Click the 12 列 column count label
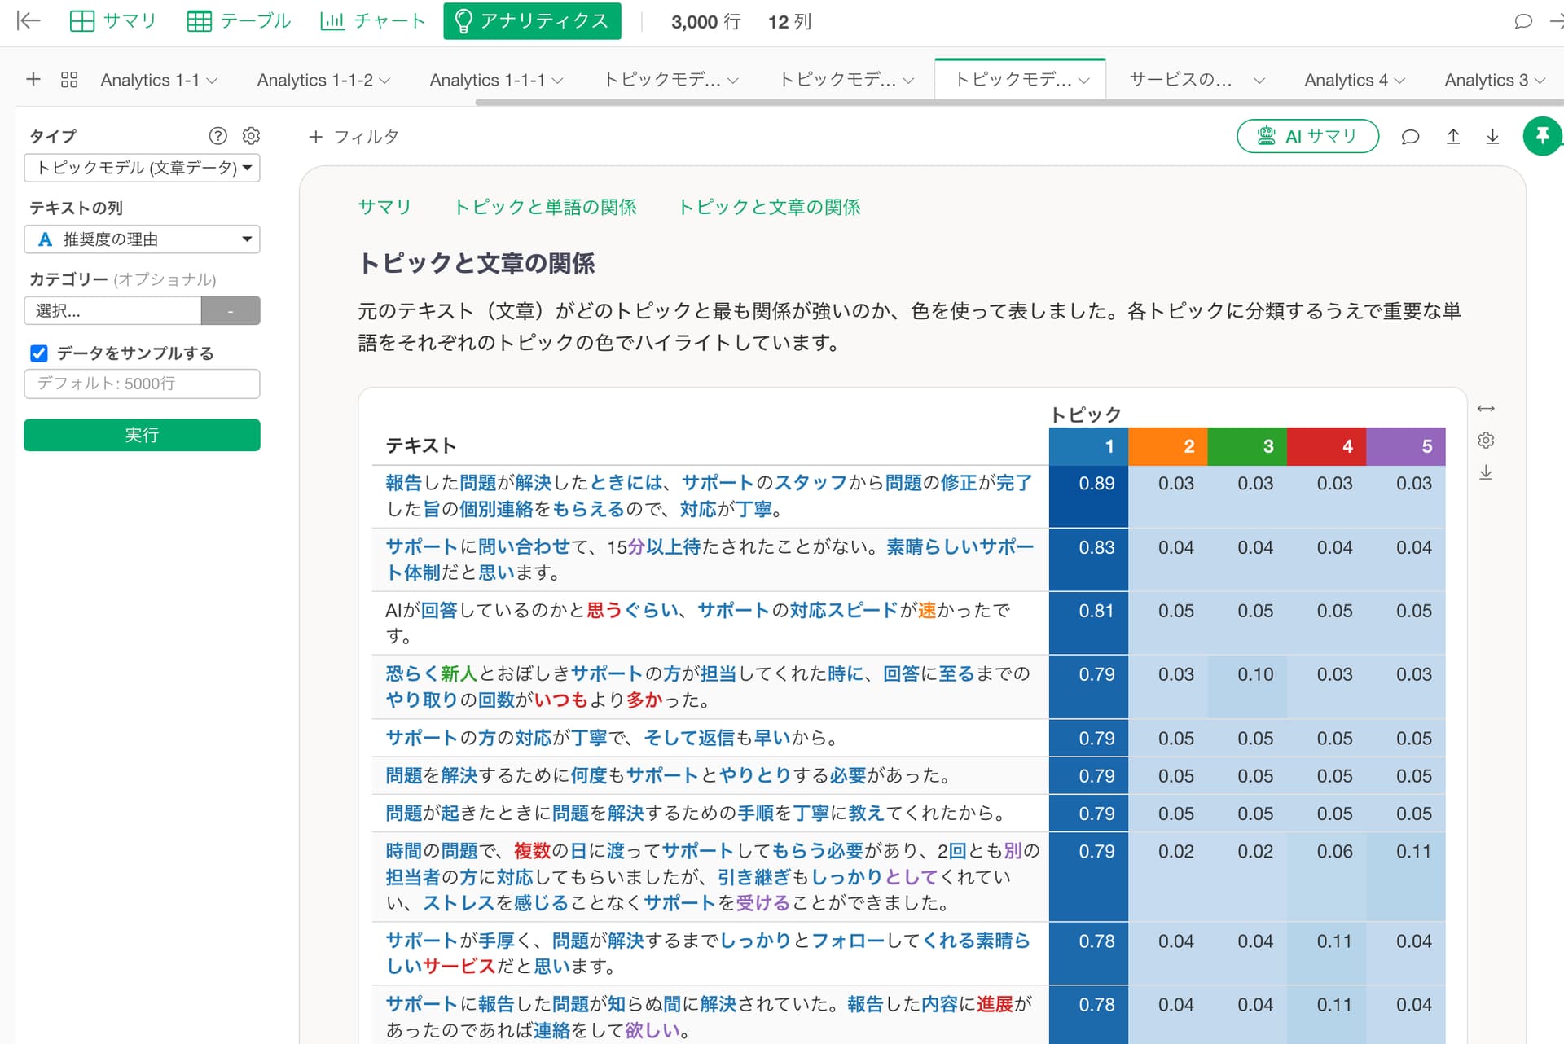The width and height of the screenshot is (1564, 1044). tap(789, 21)
